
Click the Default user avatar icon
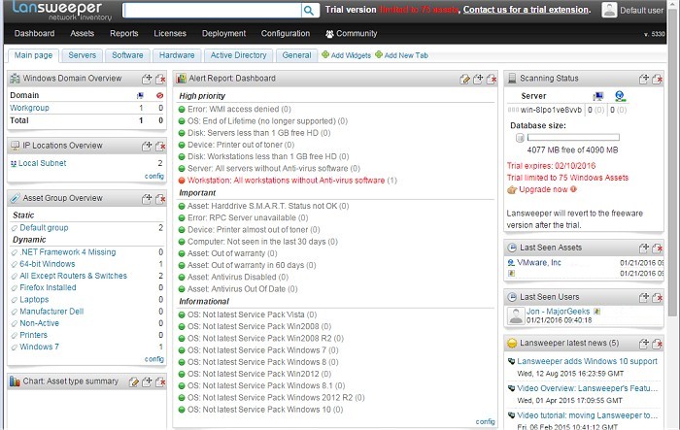tap(609, 11)
